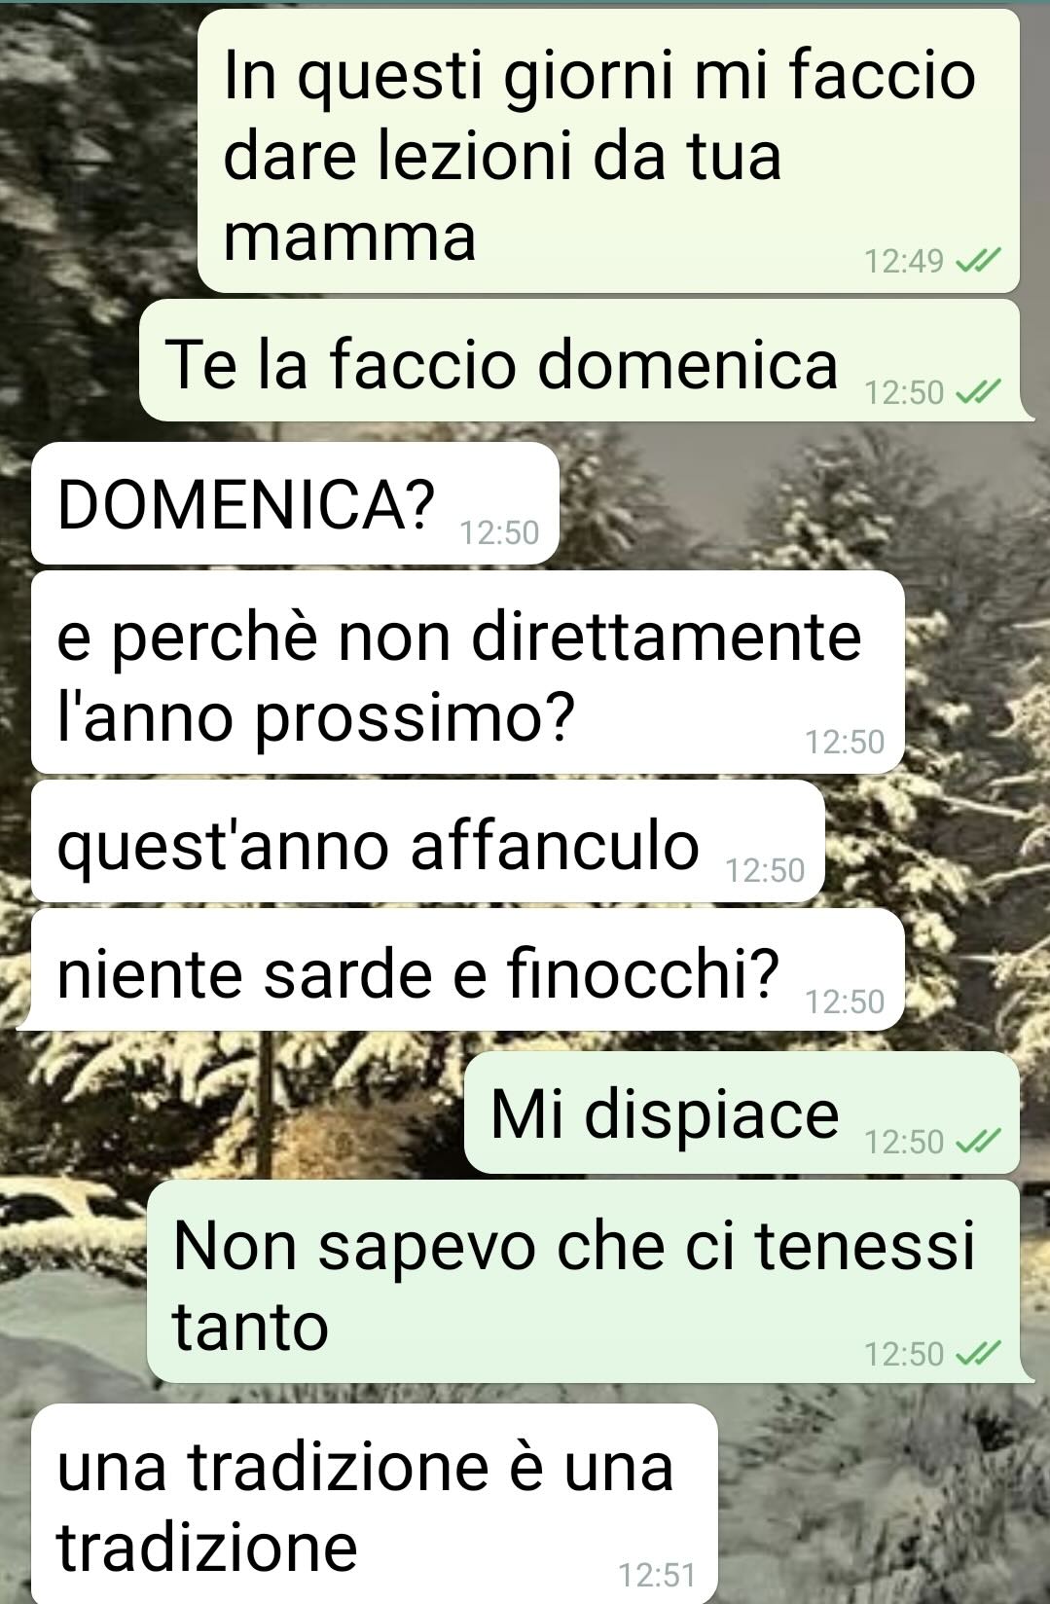1050x1604 pixels.
Task: Tap the word "mamma" in the first message
Action: tap(349, 237)
